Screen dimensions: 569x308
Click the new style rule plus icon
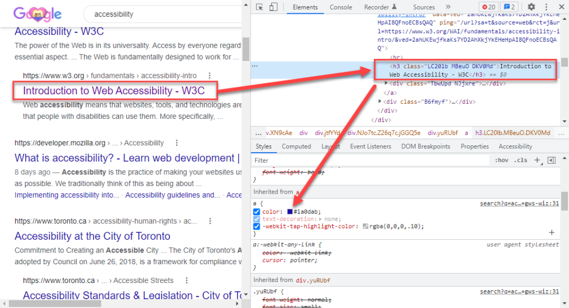coord(537,160)
